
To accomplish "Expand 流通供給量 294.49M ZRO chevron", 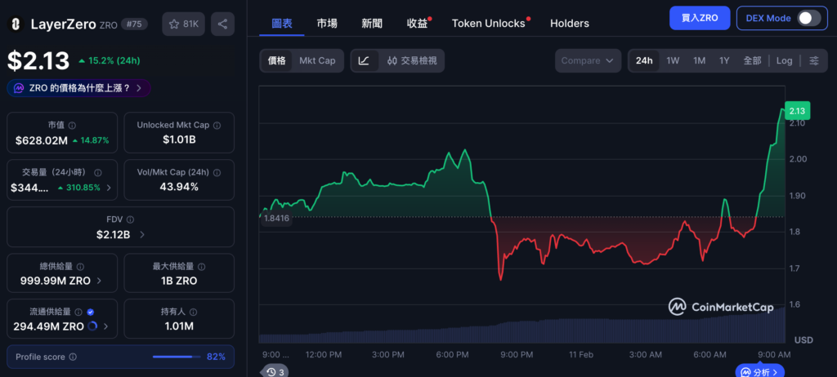I will (105, 326).
